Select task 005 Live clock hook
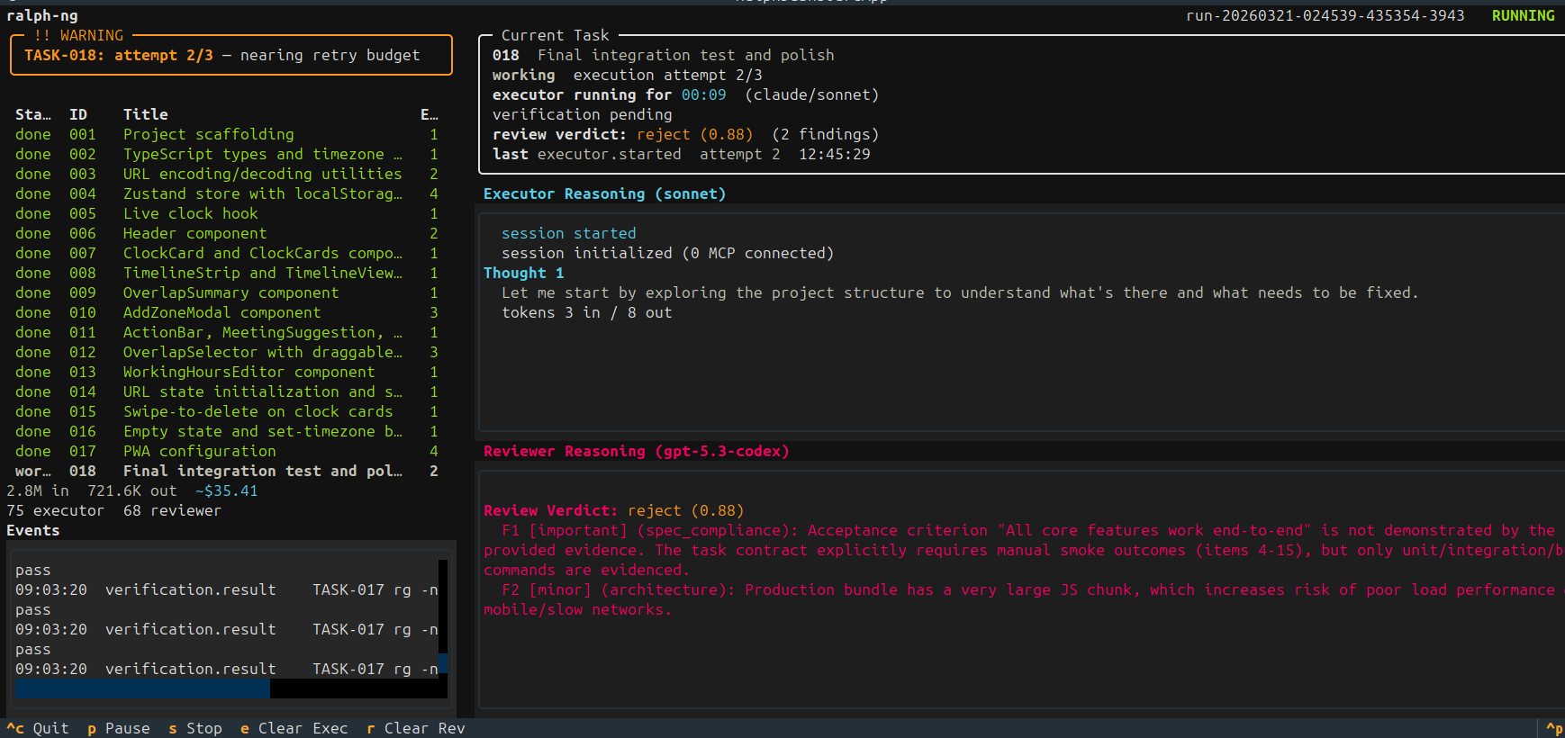Screen dimensions: 1565x738 pos(227,213)
